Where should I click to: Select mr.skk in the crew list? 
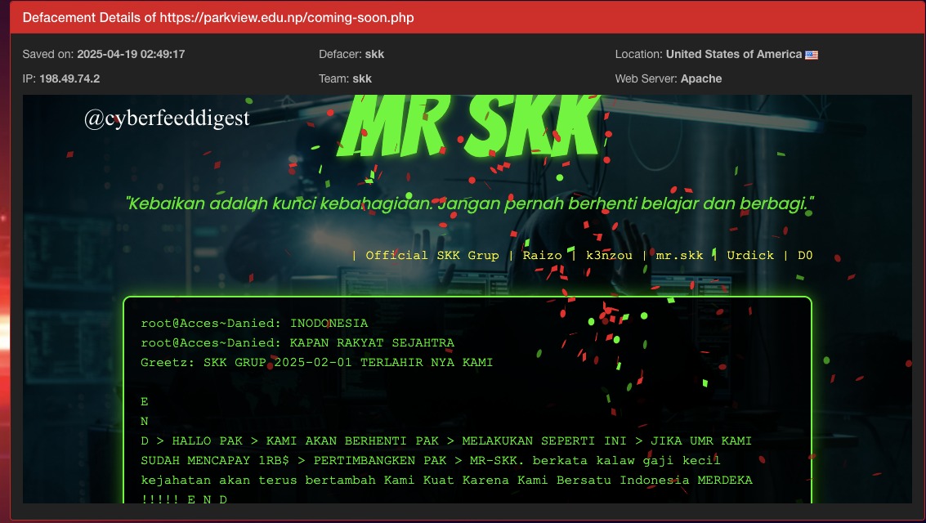[x=679, y=255]
